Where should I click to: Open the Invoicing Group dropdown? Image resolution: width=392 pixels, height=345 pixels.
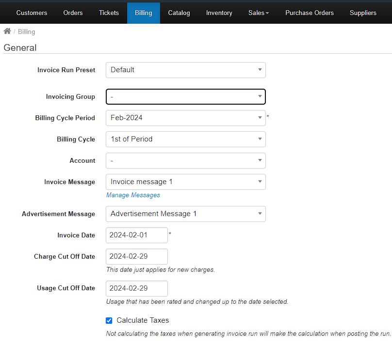[185, 96]
